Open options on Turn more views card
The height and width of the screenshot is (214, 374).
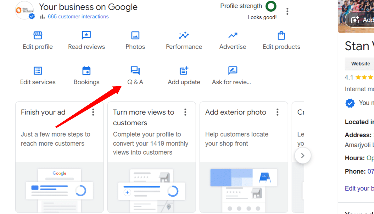(x=185, y=112)
